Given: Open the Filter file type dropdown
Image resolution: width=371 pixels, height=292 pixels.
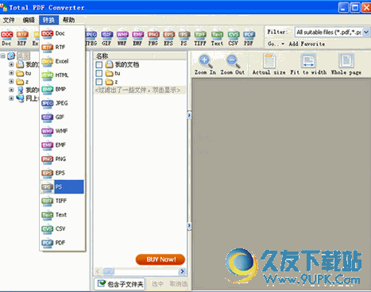Looking at the screenshot, I should (366, 33).
